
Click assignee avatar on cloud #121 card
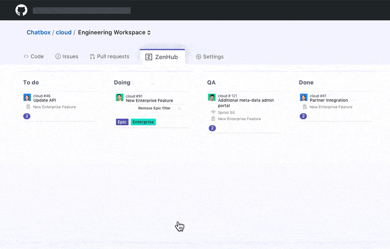point(212,98)
